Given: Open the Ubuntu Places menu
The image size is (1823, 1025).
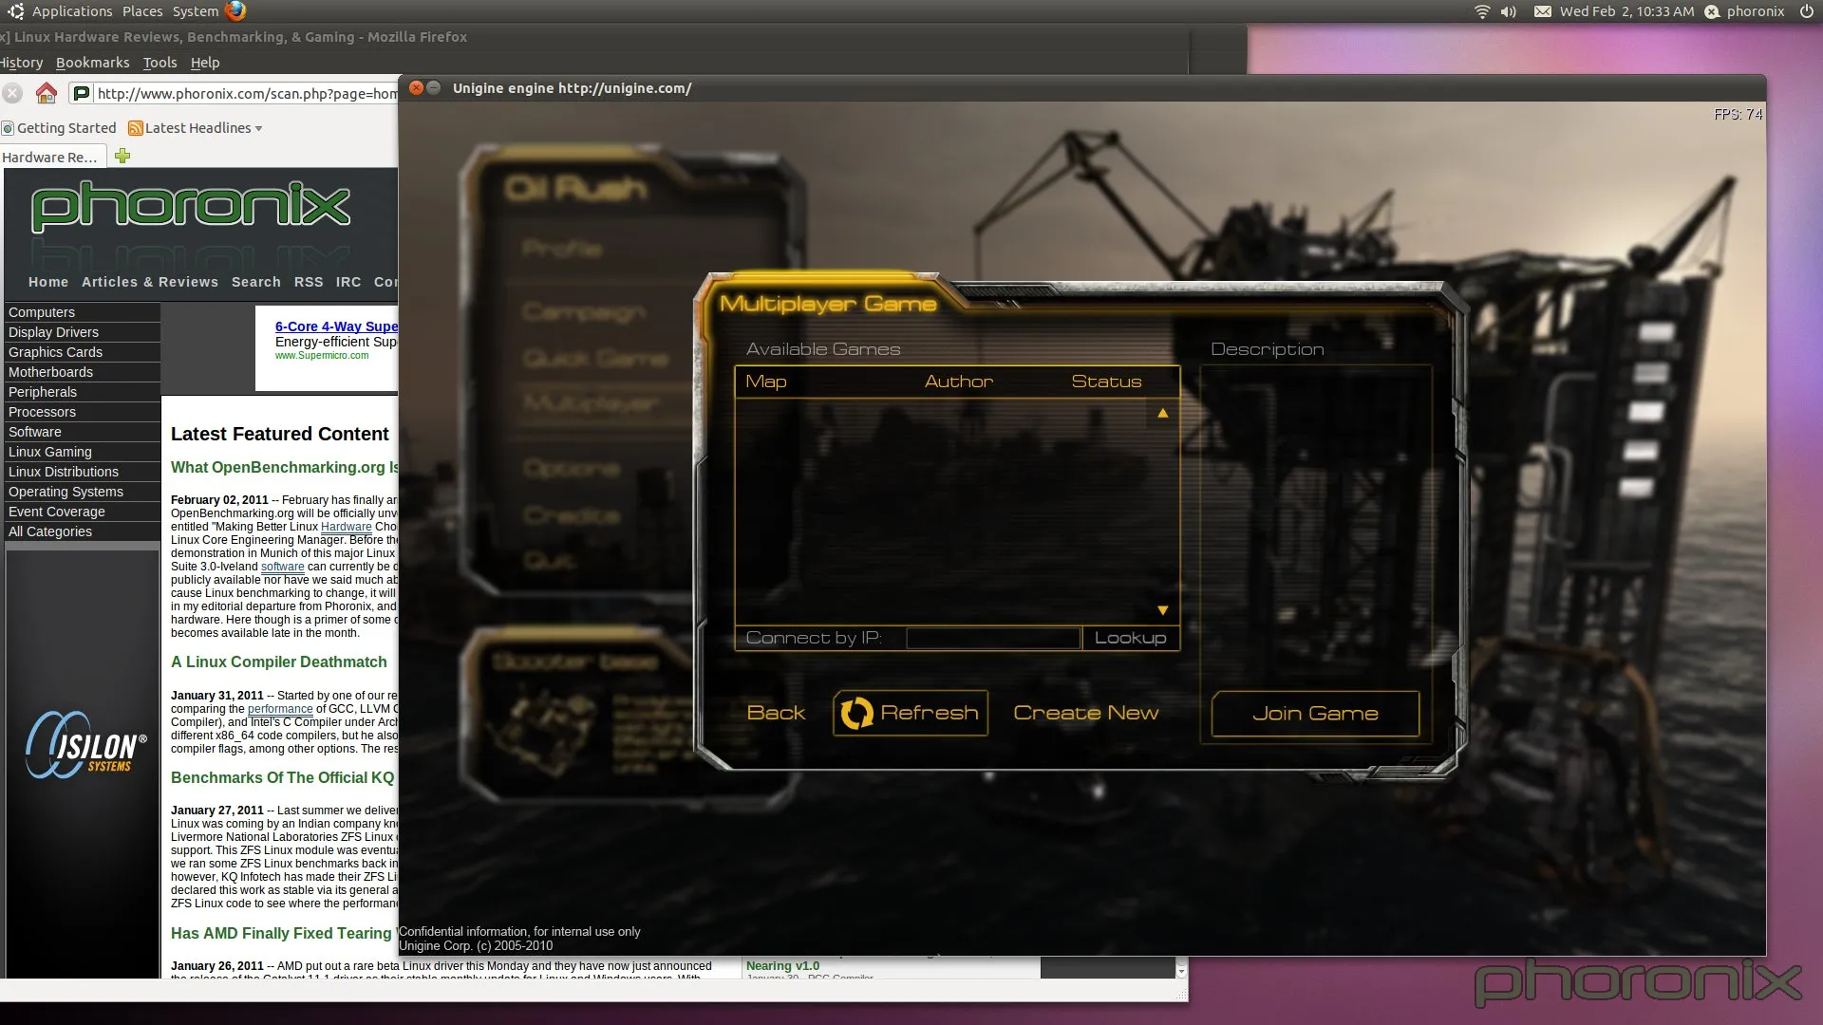Looking at the screenshot, I should pyautogui.click(x=142, y=11).
